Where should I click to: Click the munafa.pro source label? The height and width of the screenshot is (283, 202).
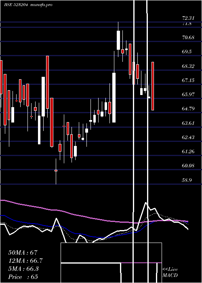click(41, 5)
